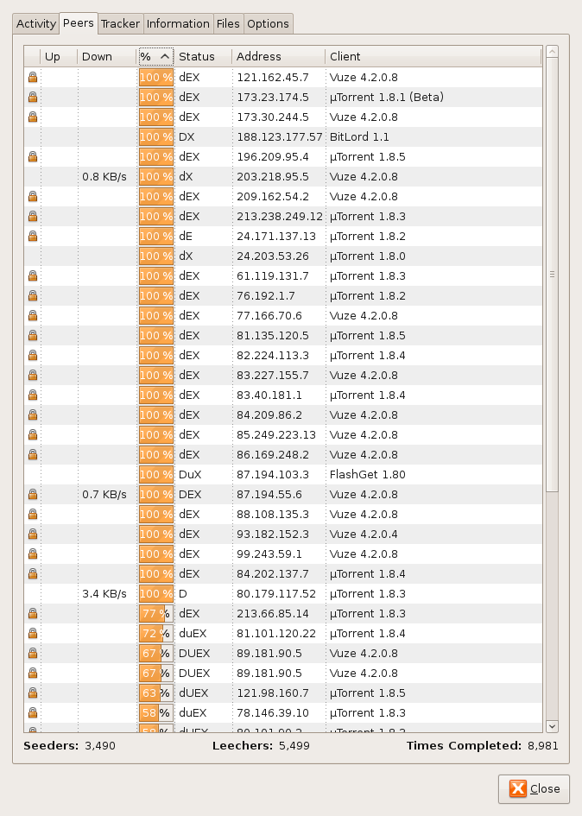Click lock icon for peer 85.249.223.13
582x816 pixels.
click(33, 435)
